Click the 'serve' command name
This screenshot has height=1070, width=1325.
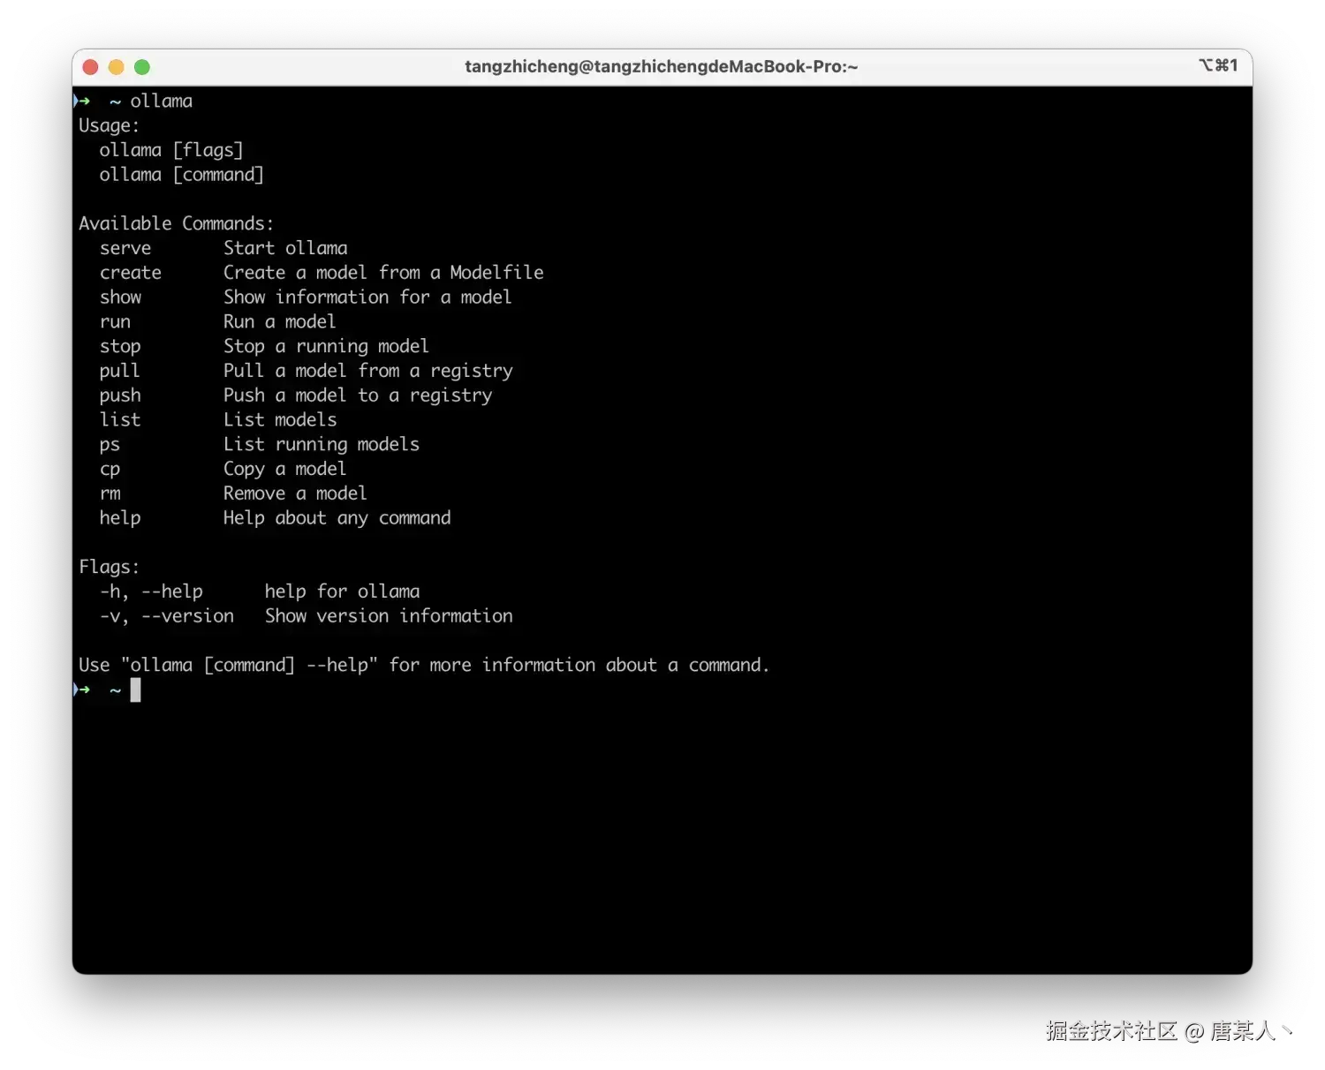125,249
